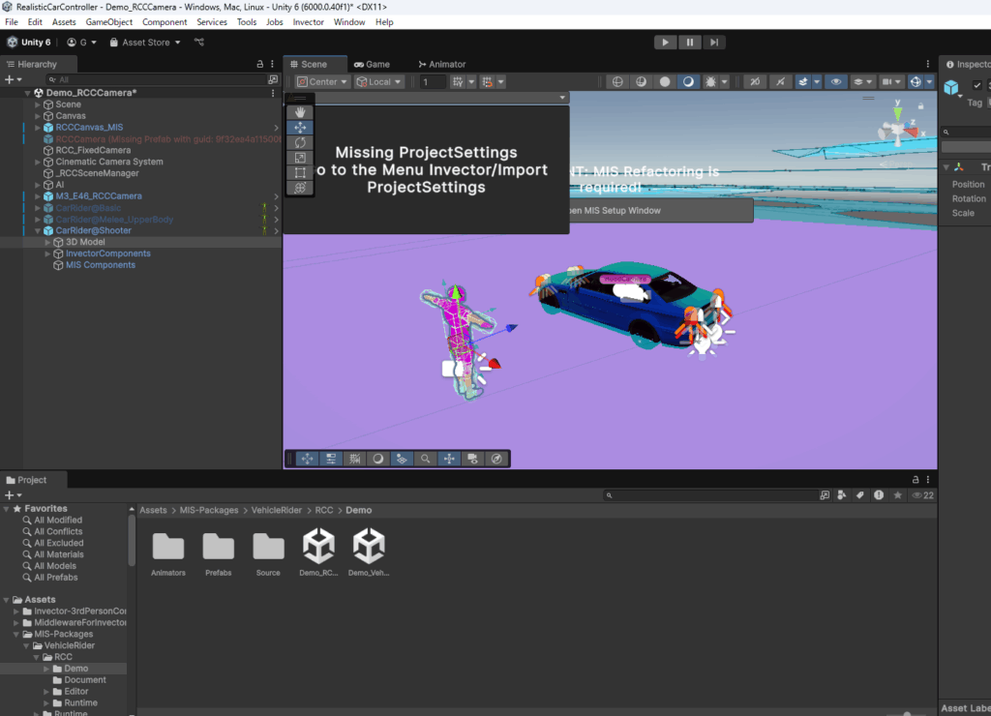Viewport: 991px width, 716px height.
Task: Click the Pause button
Action: [x=689, y=43]
